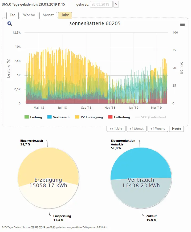Viewport: 191px width, 232px height.
Task: Go back one month
Action: pos(136,129)
